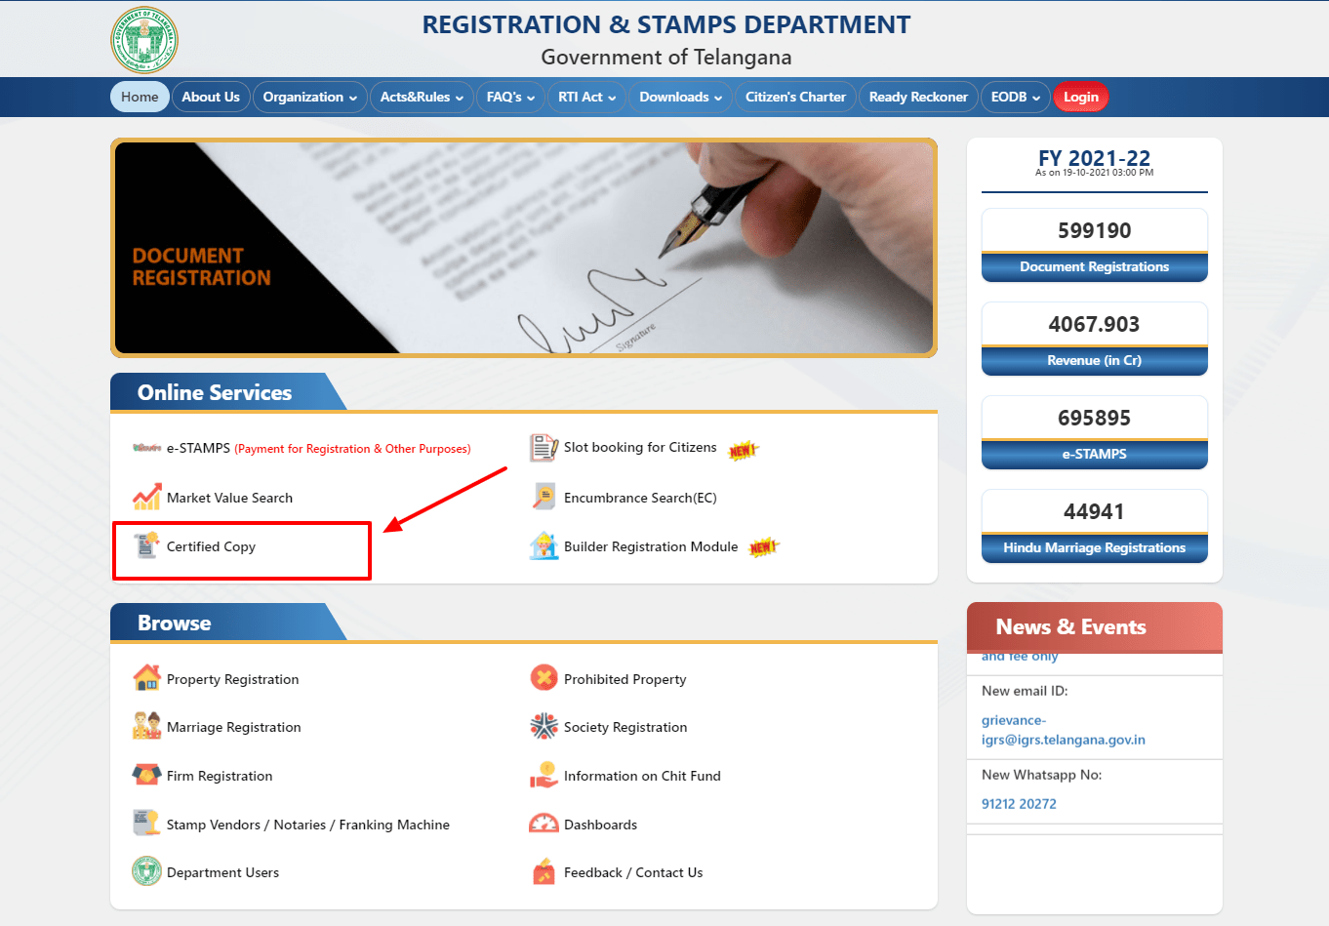1329x926 pixels.
Task: Open Prohibited Property link
Action: point(624,679)
